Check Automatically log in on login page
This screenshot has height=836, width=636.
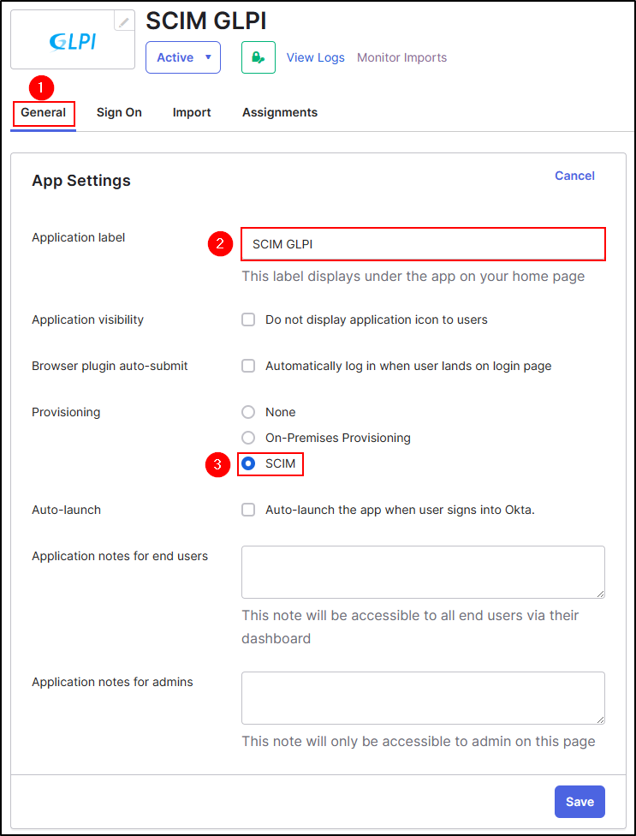pyautogui.click(x=248, y=366)
